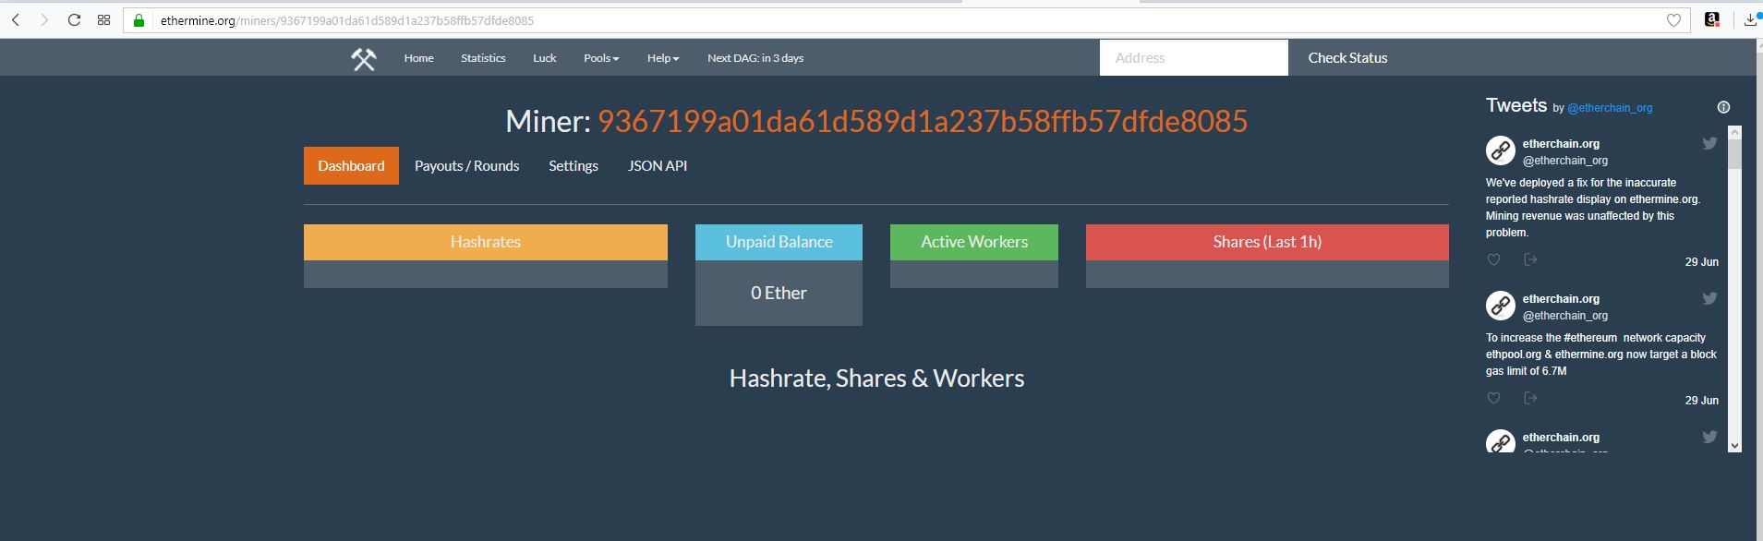Click the etherchain avatar on the gas limit tweet
Screen dimensions: 1763x541
click(x=1500, y=305)
